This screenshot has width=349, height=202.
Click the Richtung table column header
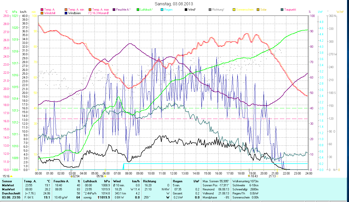[x=149, y=181]
